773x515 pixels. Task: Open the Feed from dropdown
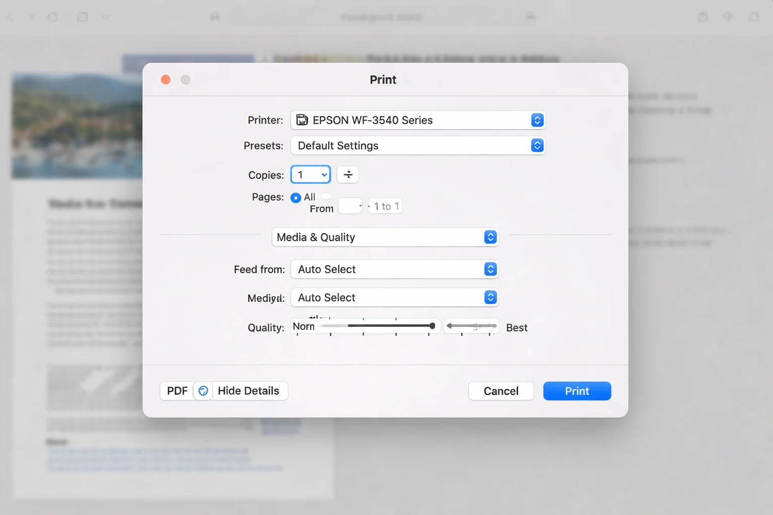[395, 269]
